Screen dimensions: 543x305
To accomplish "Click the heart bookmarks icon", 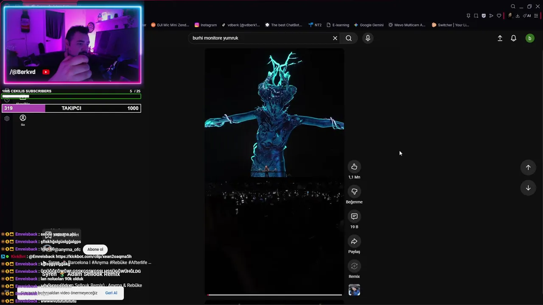I will coord(499,16).
